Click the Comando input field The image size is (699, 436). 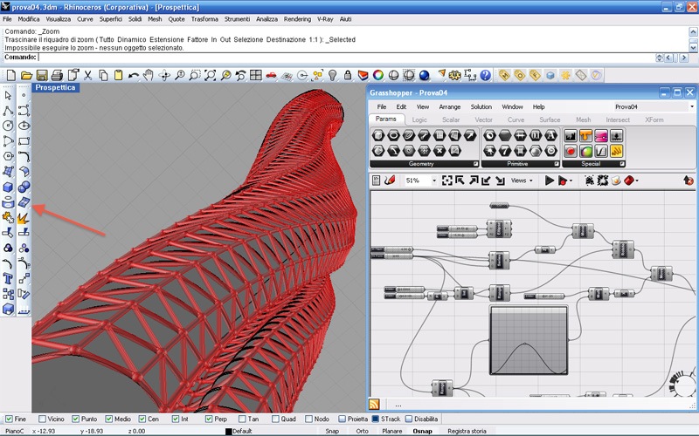point(345,57)
